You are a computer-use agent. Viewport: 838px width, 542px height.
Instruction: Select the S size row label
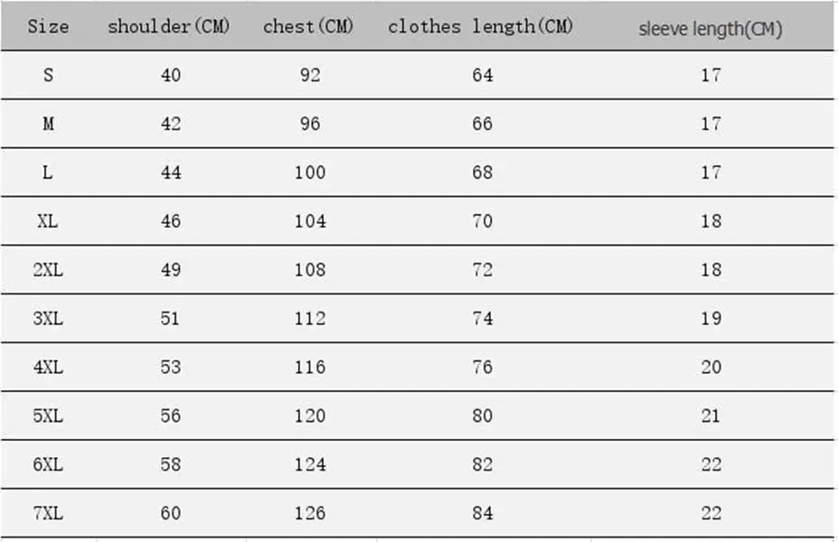tap(48, 75)
